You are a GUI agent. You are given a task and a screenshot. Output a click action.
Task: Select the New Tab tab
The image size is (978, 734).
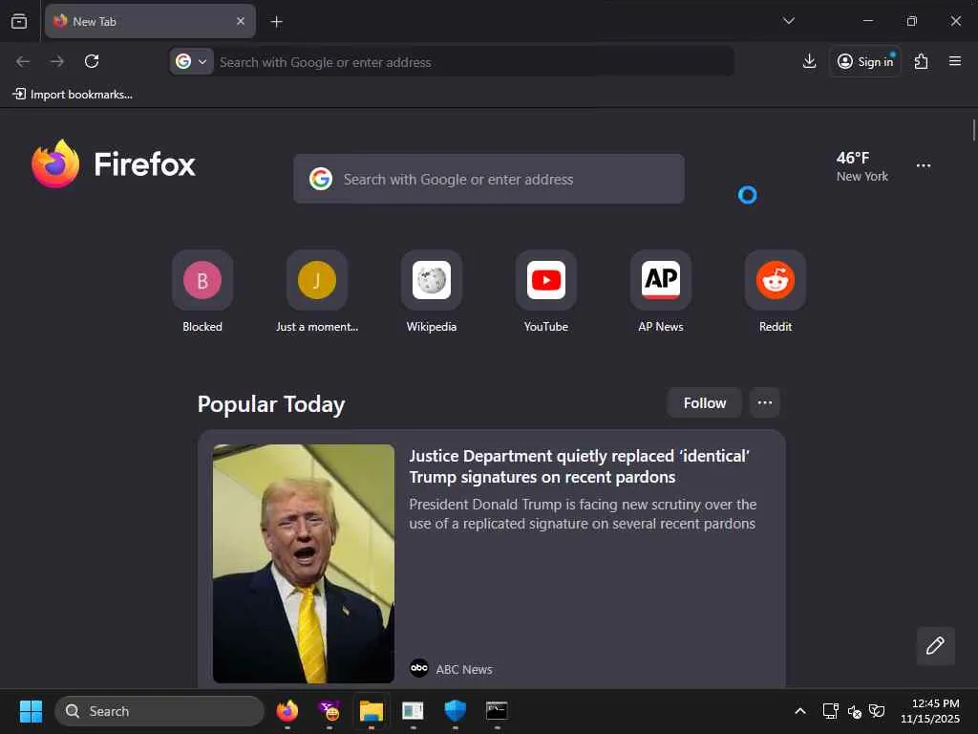pyautogui.click(x=150, y=21)
